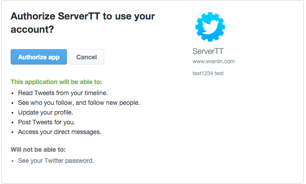Open the www.evanlin.com link

(213, 61)
